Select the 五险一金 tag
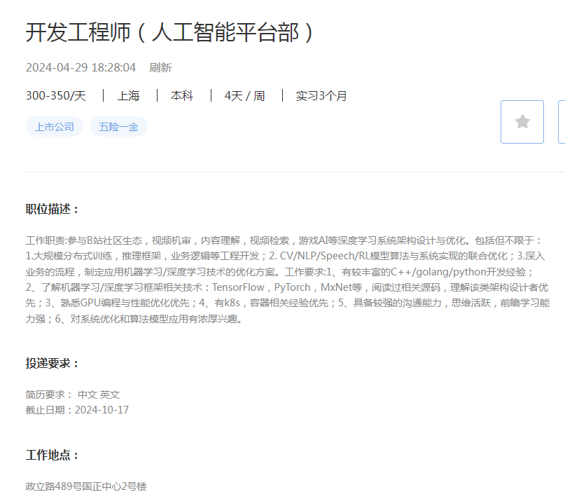This screenshot has width=565, height=499. click(119, 127)
